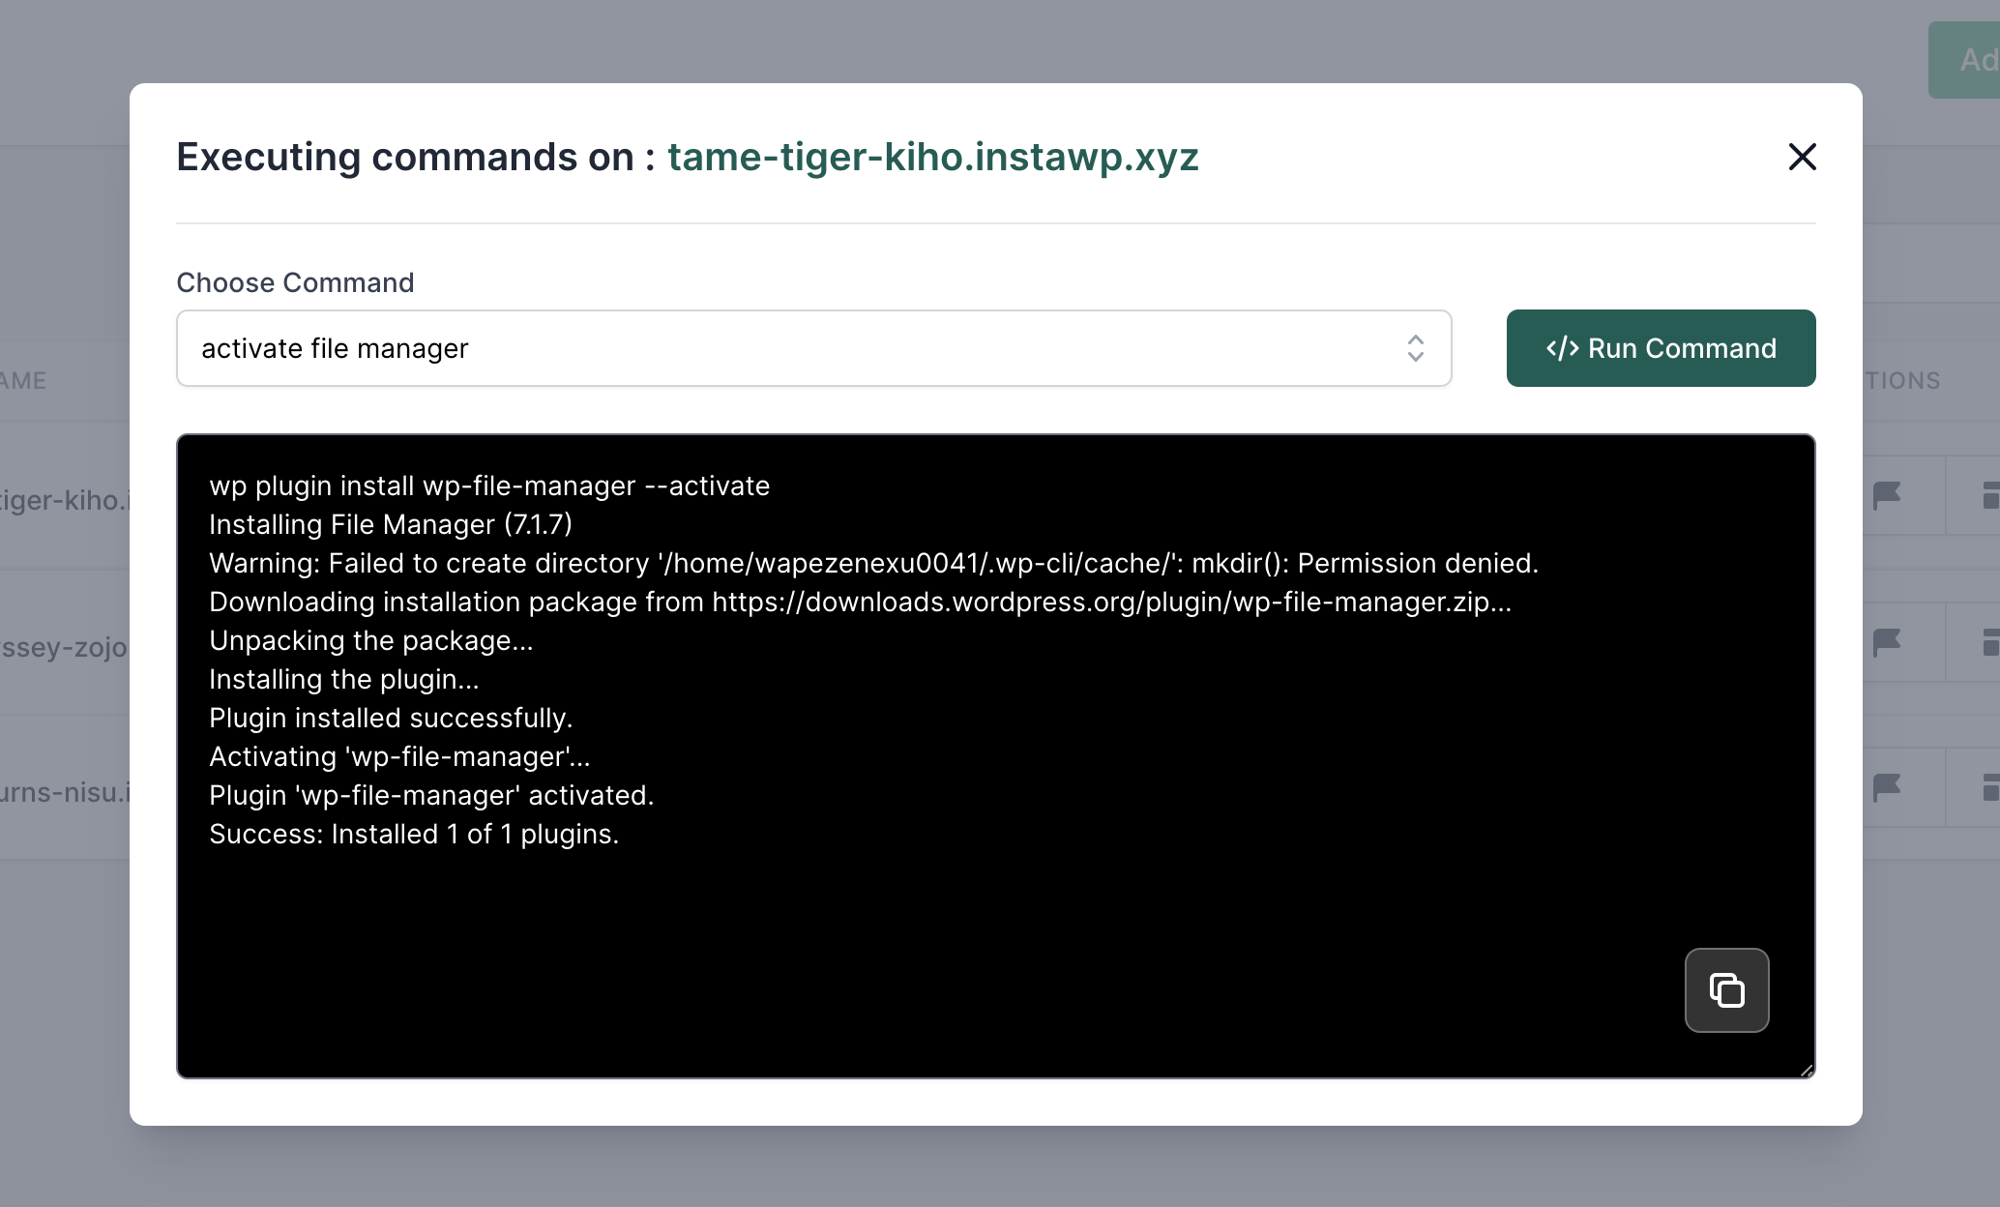The height and width of the screenshot is (1207, 2000).
Task: Select the urns-nisu site name in background list
Action: pyautogui.click(x=64, y=792)
